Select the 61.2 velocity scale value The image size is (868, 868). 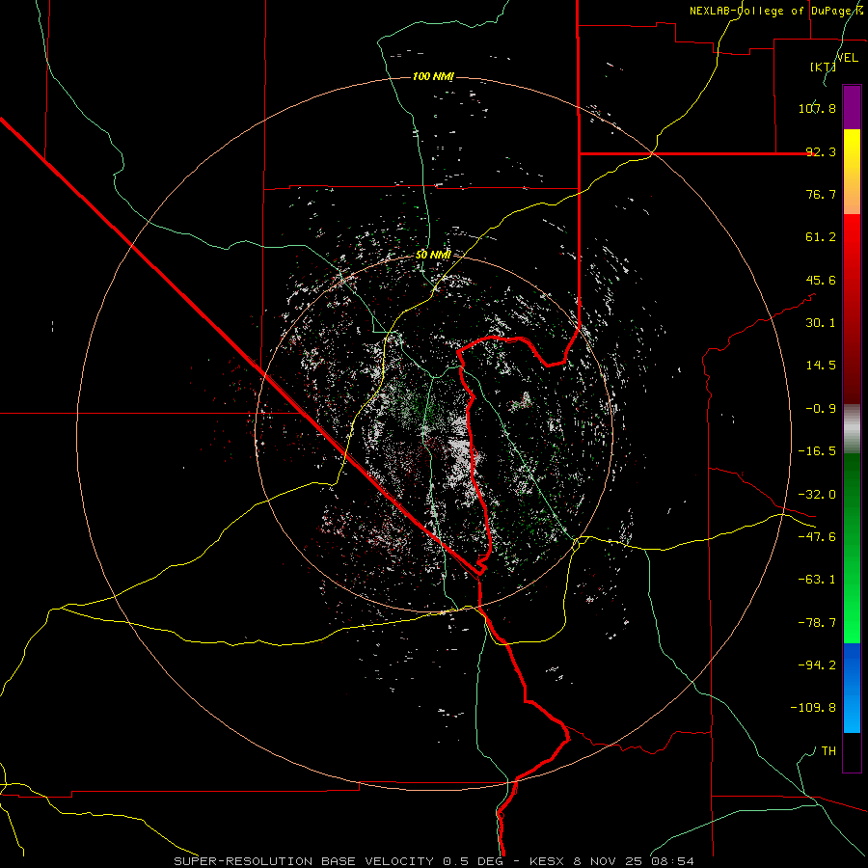[x=821, y=237]
